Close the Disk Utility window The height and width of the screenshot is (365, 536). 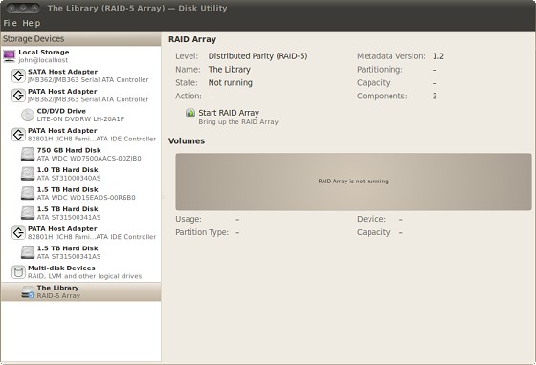[11, 8]
